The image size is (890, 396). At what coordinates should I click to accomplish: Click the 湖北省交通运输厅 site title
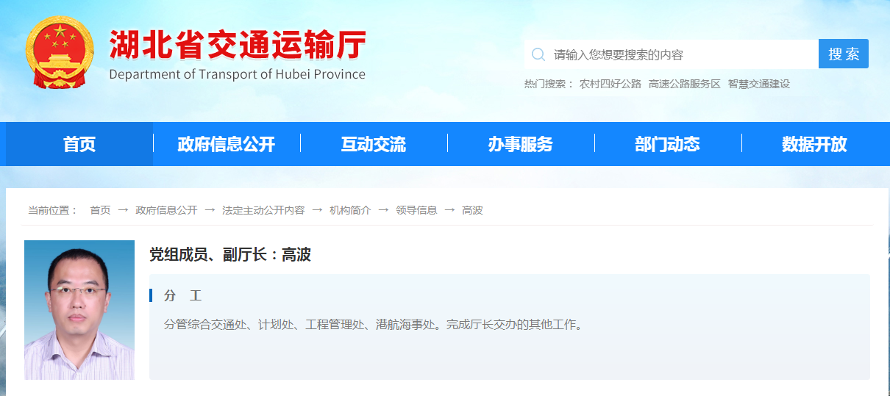coord(238,45)
